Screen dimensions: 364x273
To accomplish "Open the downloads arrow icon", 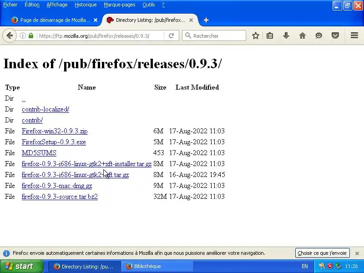I will click(286, 36).
